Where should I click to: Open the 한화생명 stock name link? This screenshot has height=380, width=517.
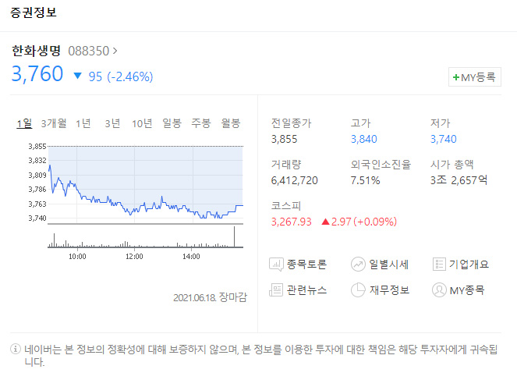click(37, 51)
